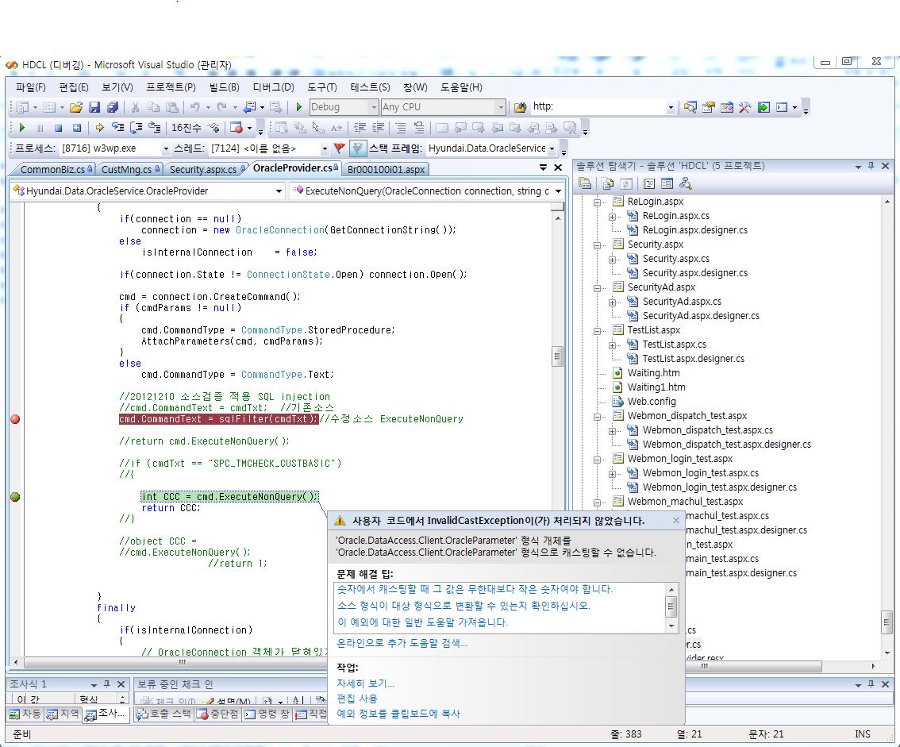Toggle breakpoint marker on ExecuteNonQuery line
The height and width of the screenshot is (747, 900).
(16, 497)
